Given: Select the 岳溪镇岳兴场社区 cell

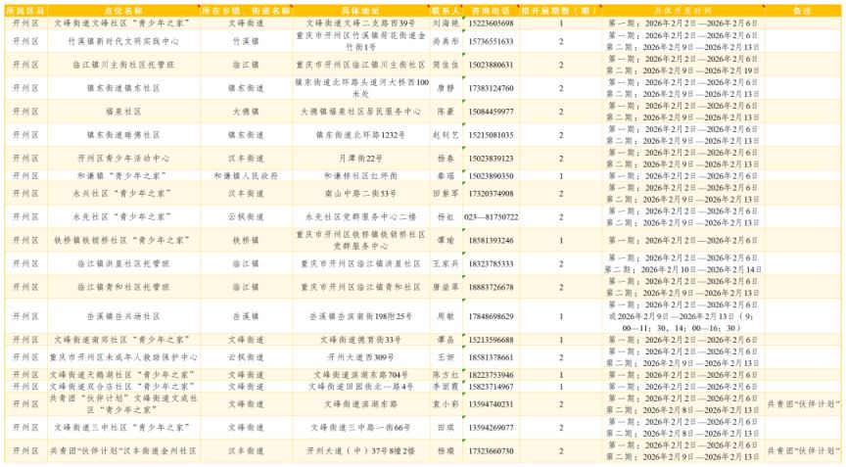Looking at the screenshot, I should (123, 316).
